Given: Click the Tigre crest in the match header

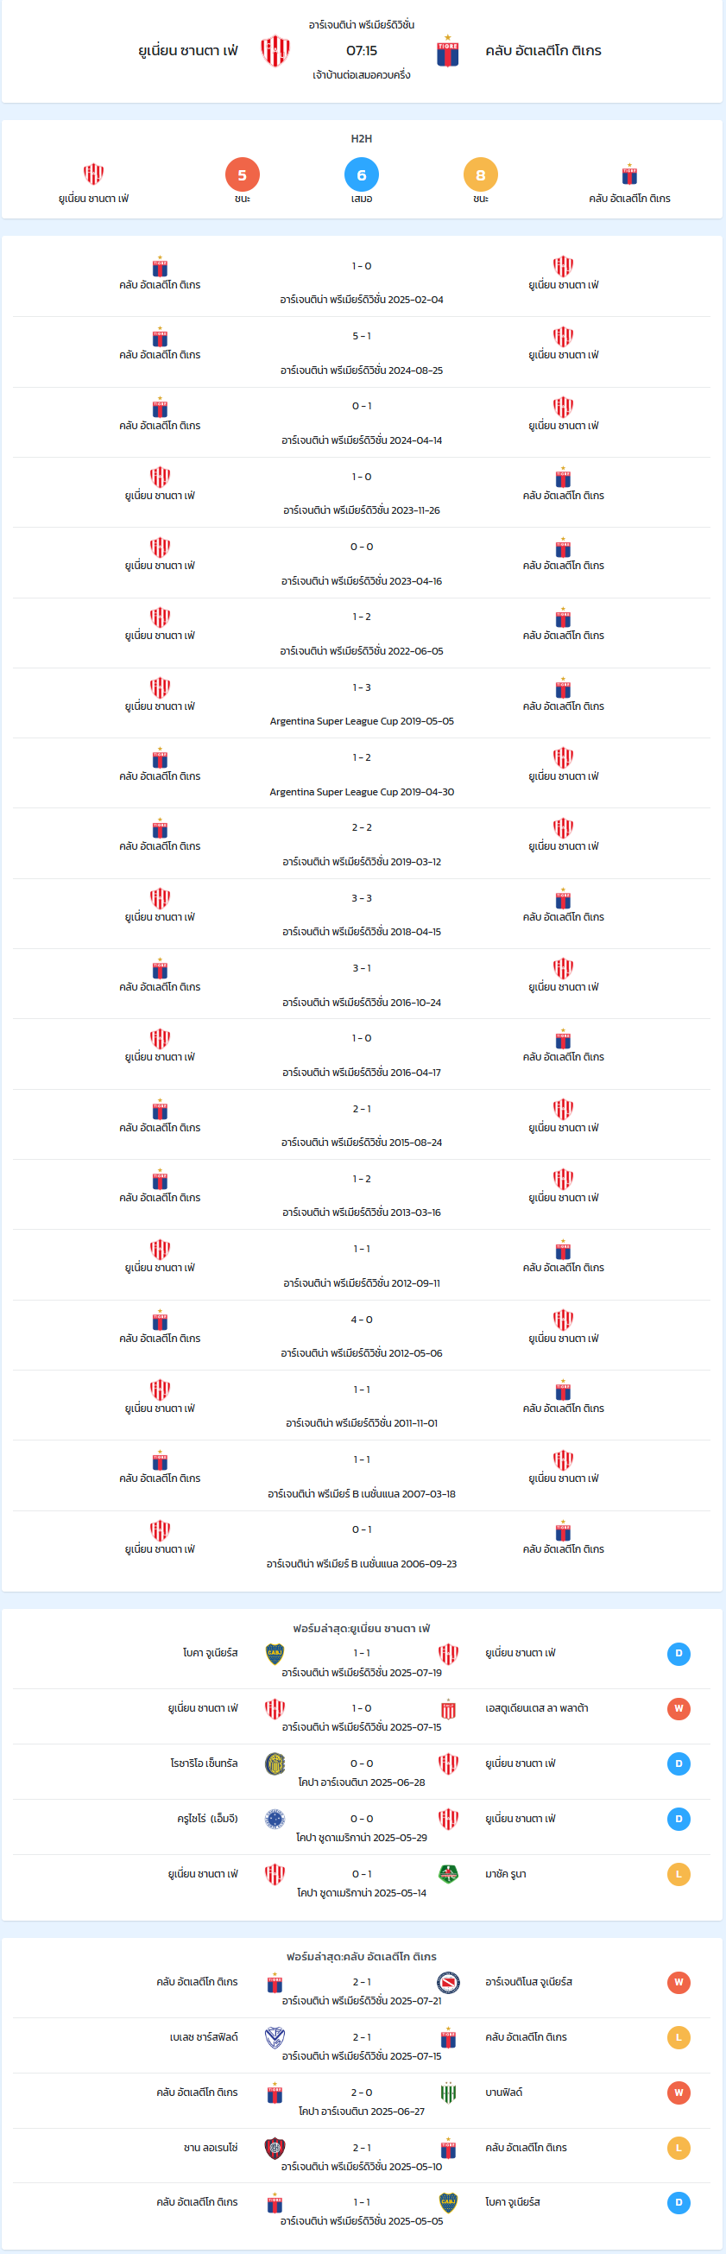Looking at the screenshot, I should point(448,51).
